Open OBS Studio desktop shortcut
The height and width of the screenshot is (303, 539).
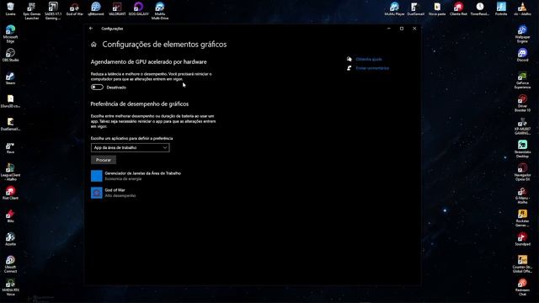10,56
